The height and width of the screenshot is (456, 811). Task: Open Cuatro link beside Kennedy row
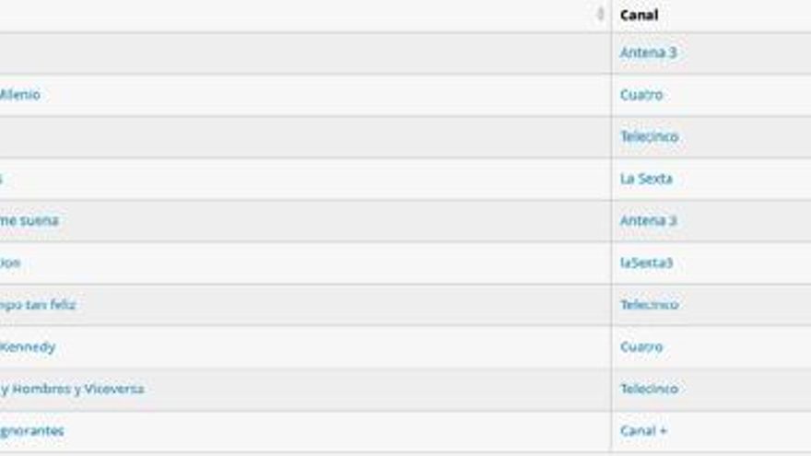click(641, 347)
